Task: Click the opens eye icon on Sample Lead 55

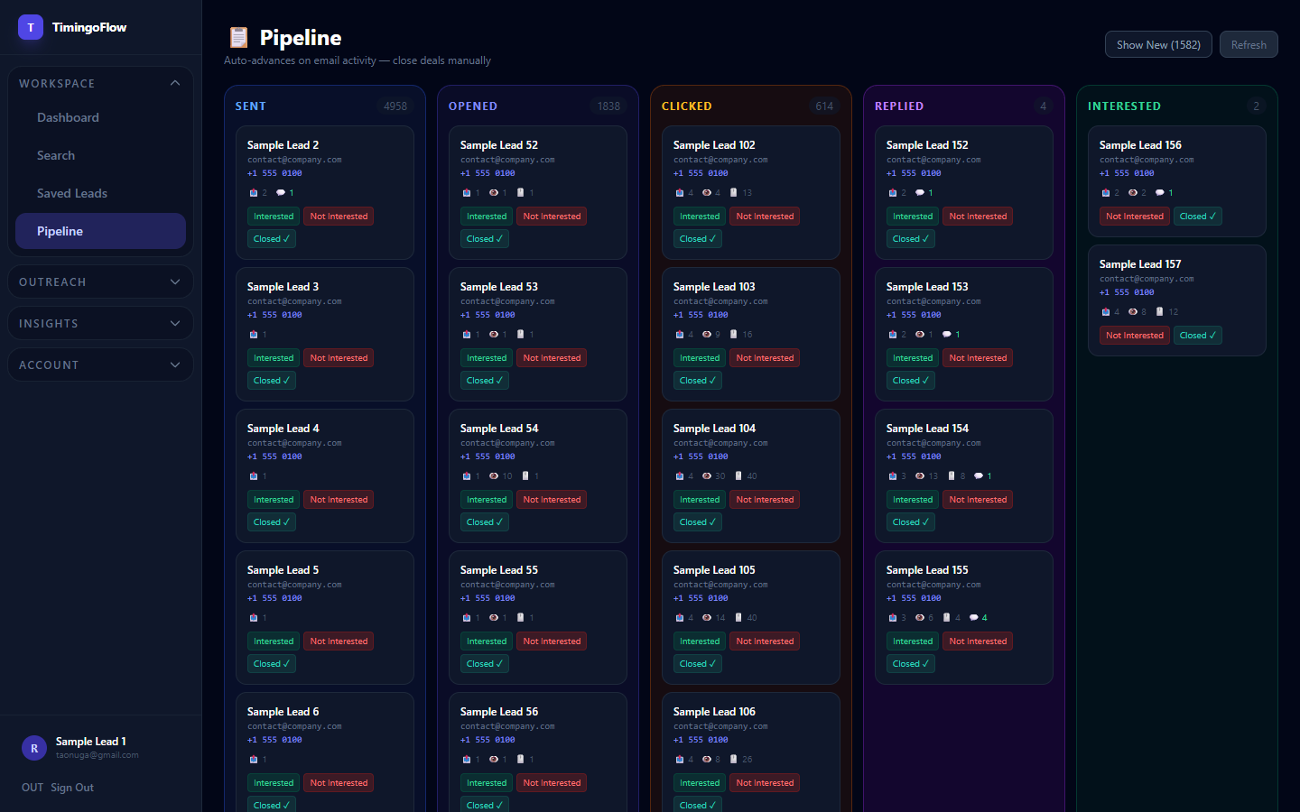Action: coord(494,618)
